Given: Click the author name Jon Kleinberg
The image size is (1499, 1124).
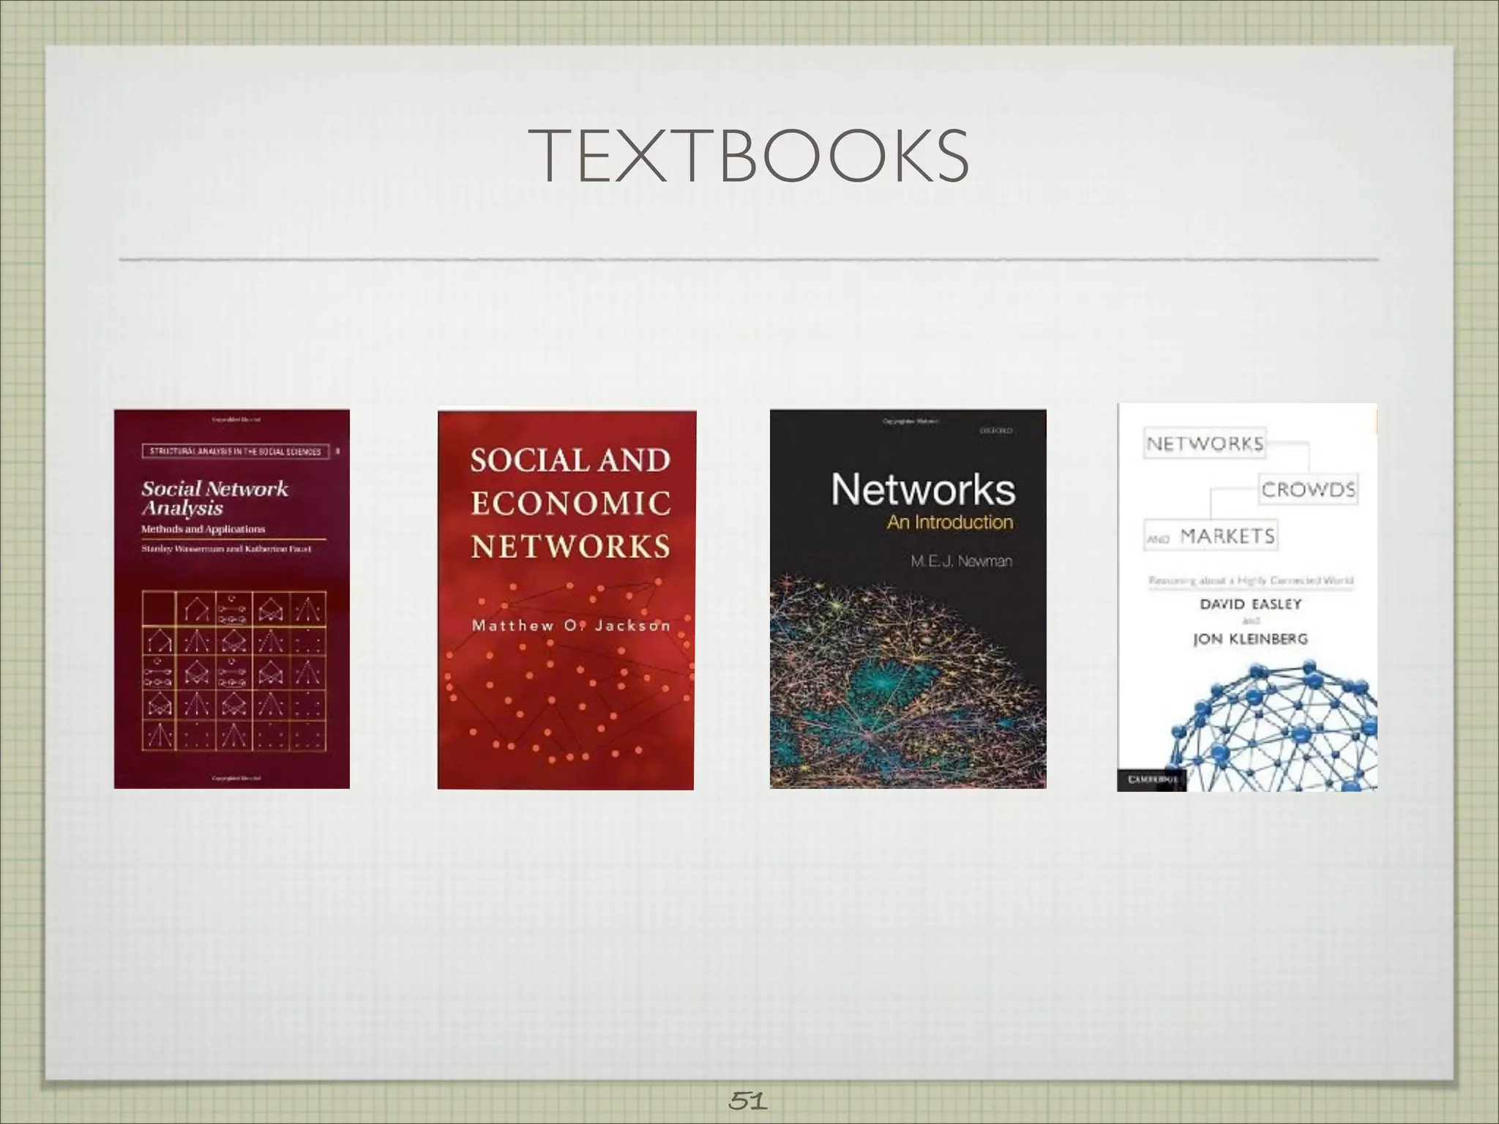Looking at the screenshot, I should click(1250, 639).
